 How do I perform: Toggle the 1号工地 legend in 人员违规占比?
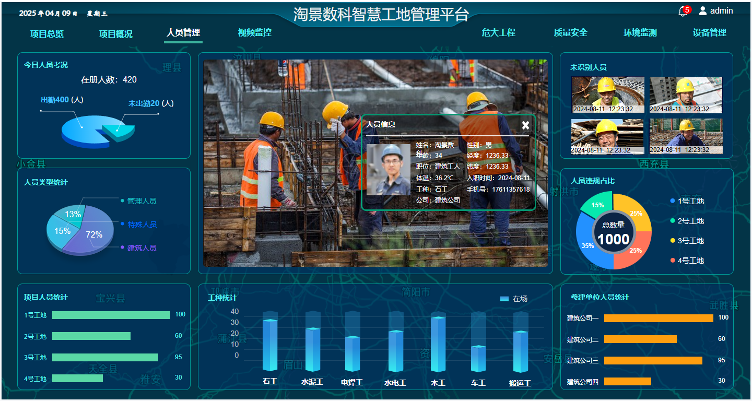(687, 201)
